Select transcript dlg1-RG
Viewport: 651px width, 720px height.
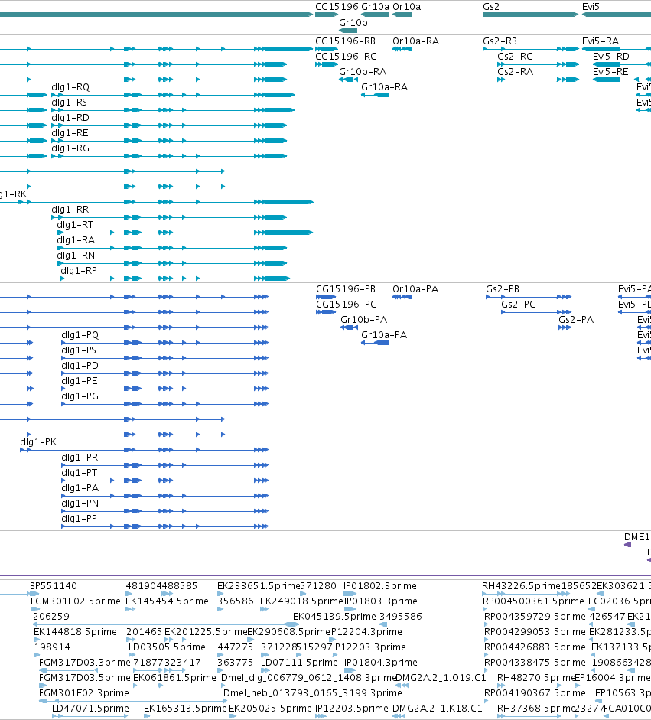pyautogui.click(x=70, y=148)
